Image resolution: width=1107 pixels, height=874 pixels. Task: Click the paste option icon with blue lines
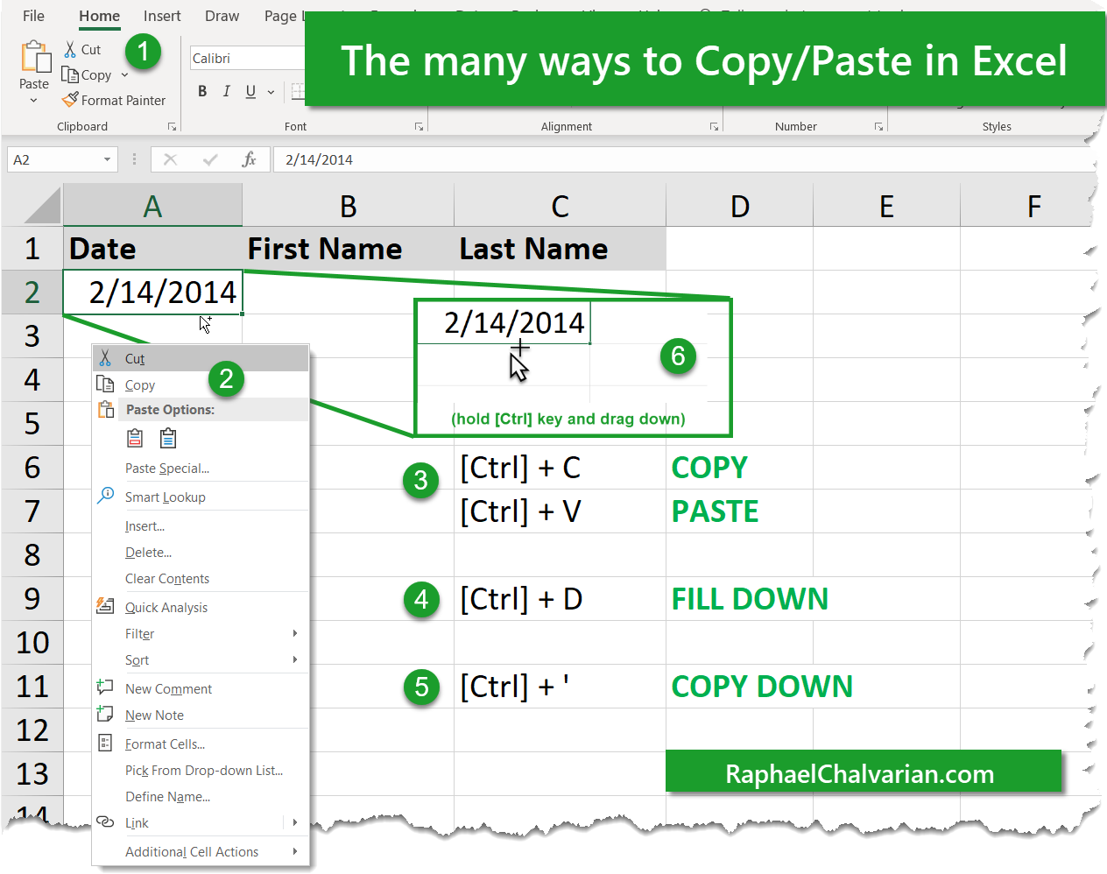168,438
